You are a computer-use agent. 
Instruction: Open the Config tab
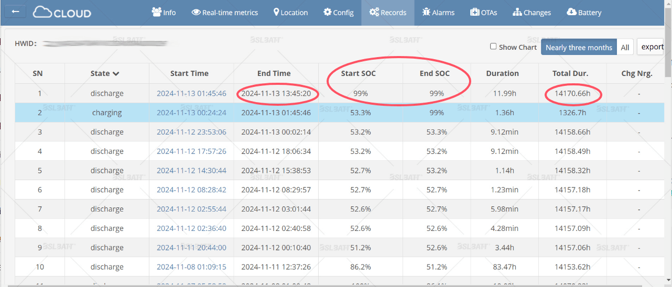339,13
